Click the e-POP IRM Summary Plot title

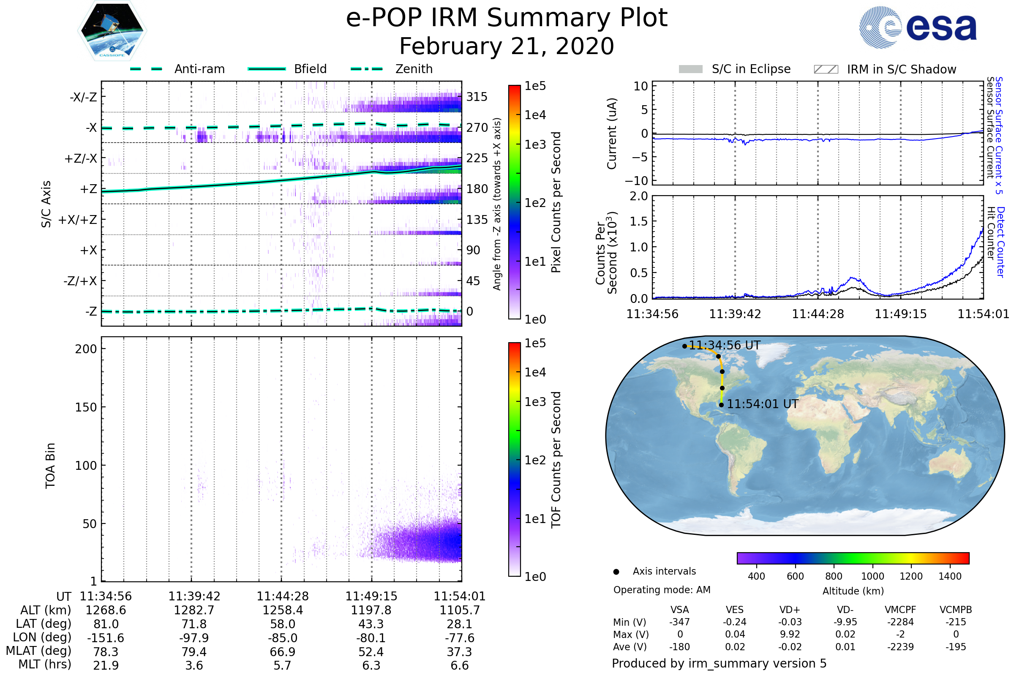click(x=507, y=18)
